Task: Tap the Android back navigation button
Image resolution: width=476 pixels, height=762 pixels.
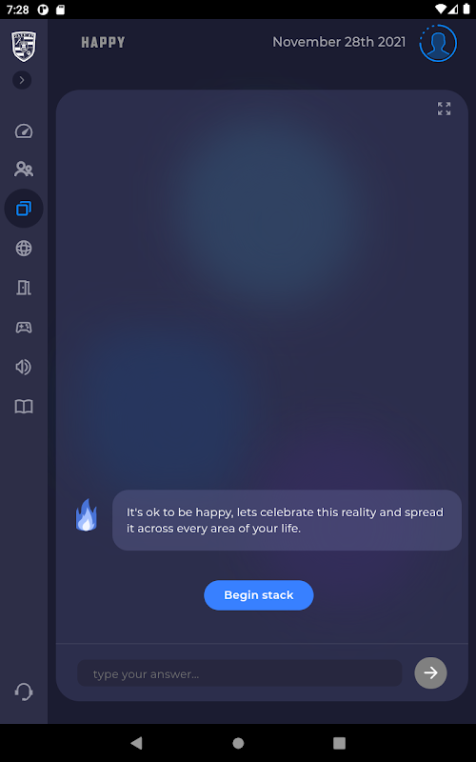Action: [136, 743]
